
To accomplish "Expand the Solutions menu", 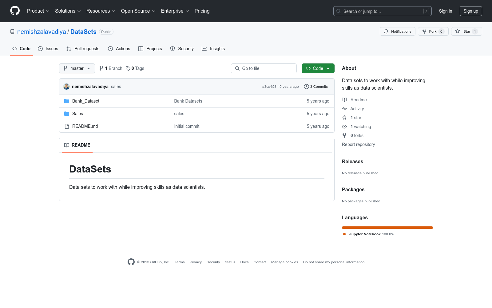I will tap(68, 11).
